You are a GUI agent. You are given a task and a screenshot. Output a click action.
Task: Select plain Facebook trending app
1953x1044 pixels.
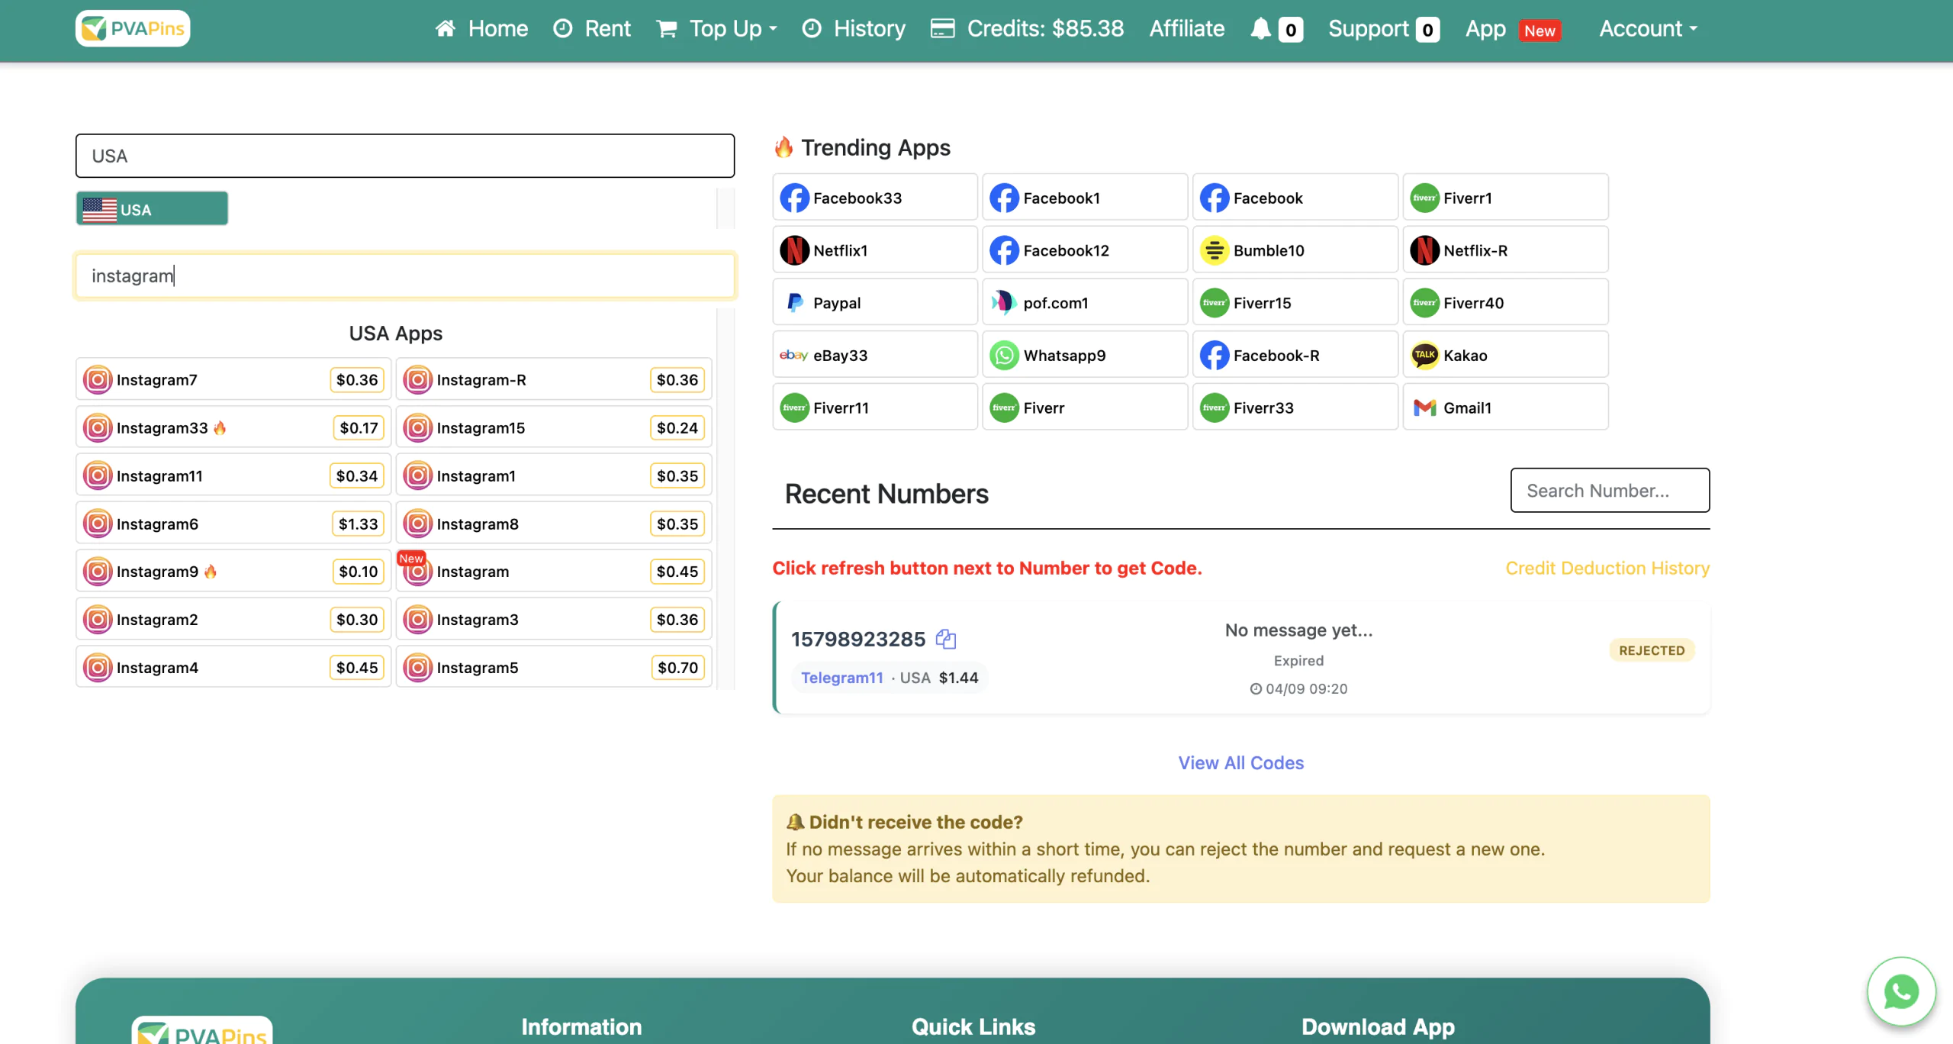tap(1295, 198)
